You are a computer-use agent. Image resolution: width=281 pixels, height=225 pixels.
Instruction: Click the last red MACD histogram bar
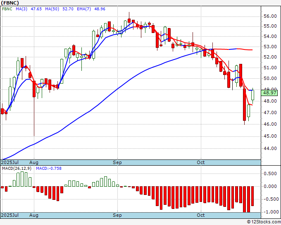click(252, 196)
